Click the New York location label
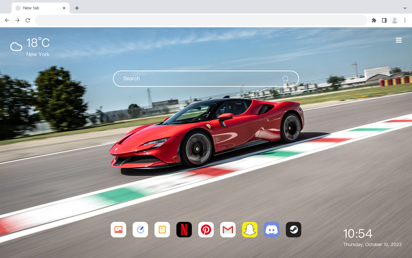The height and width of the screenshot is (258, 412). [x=38, y=54]
